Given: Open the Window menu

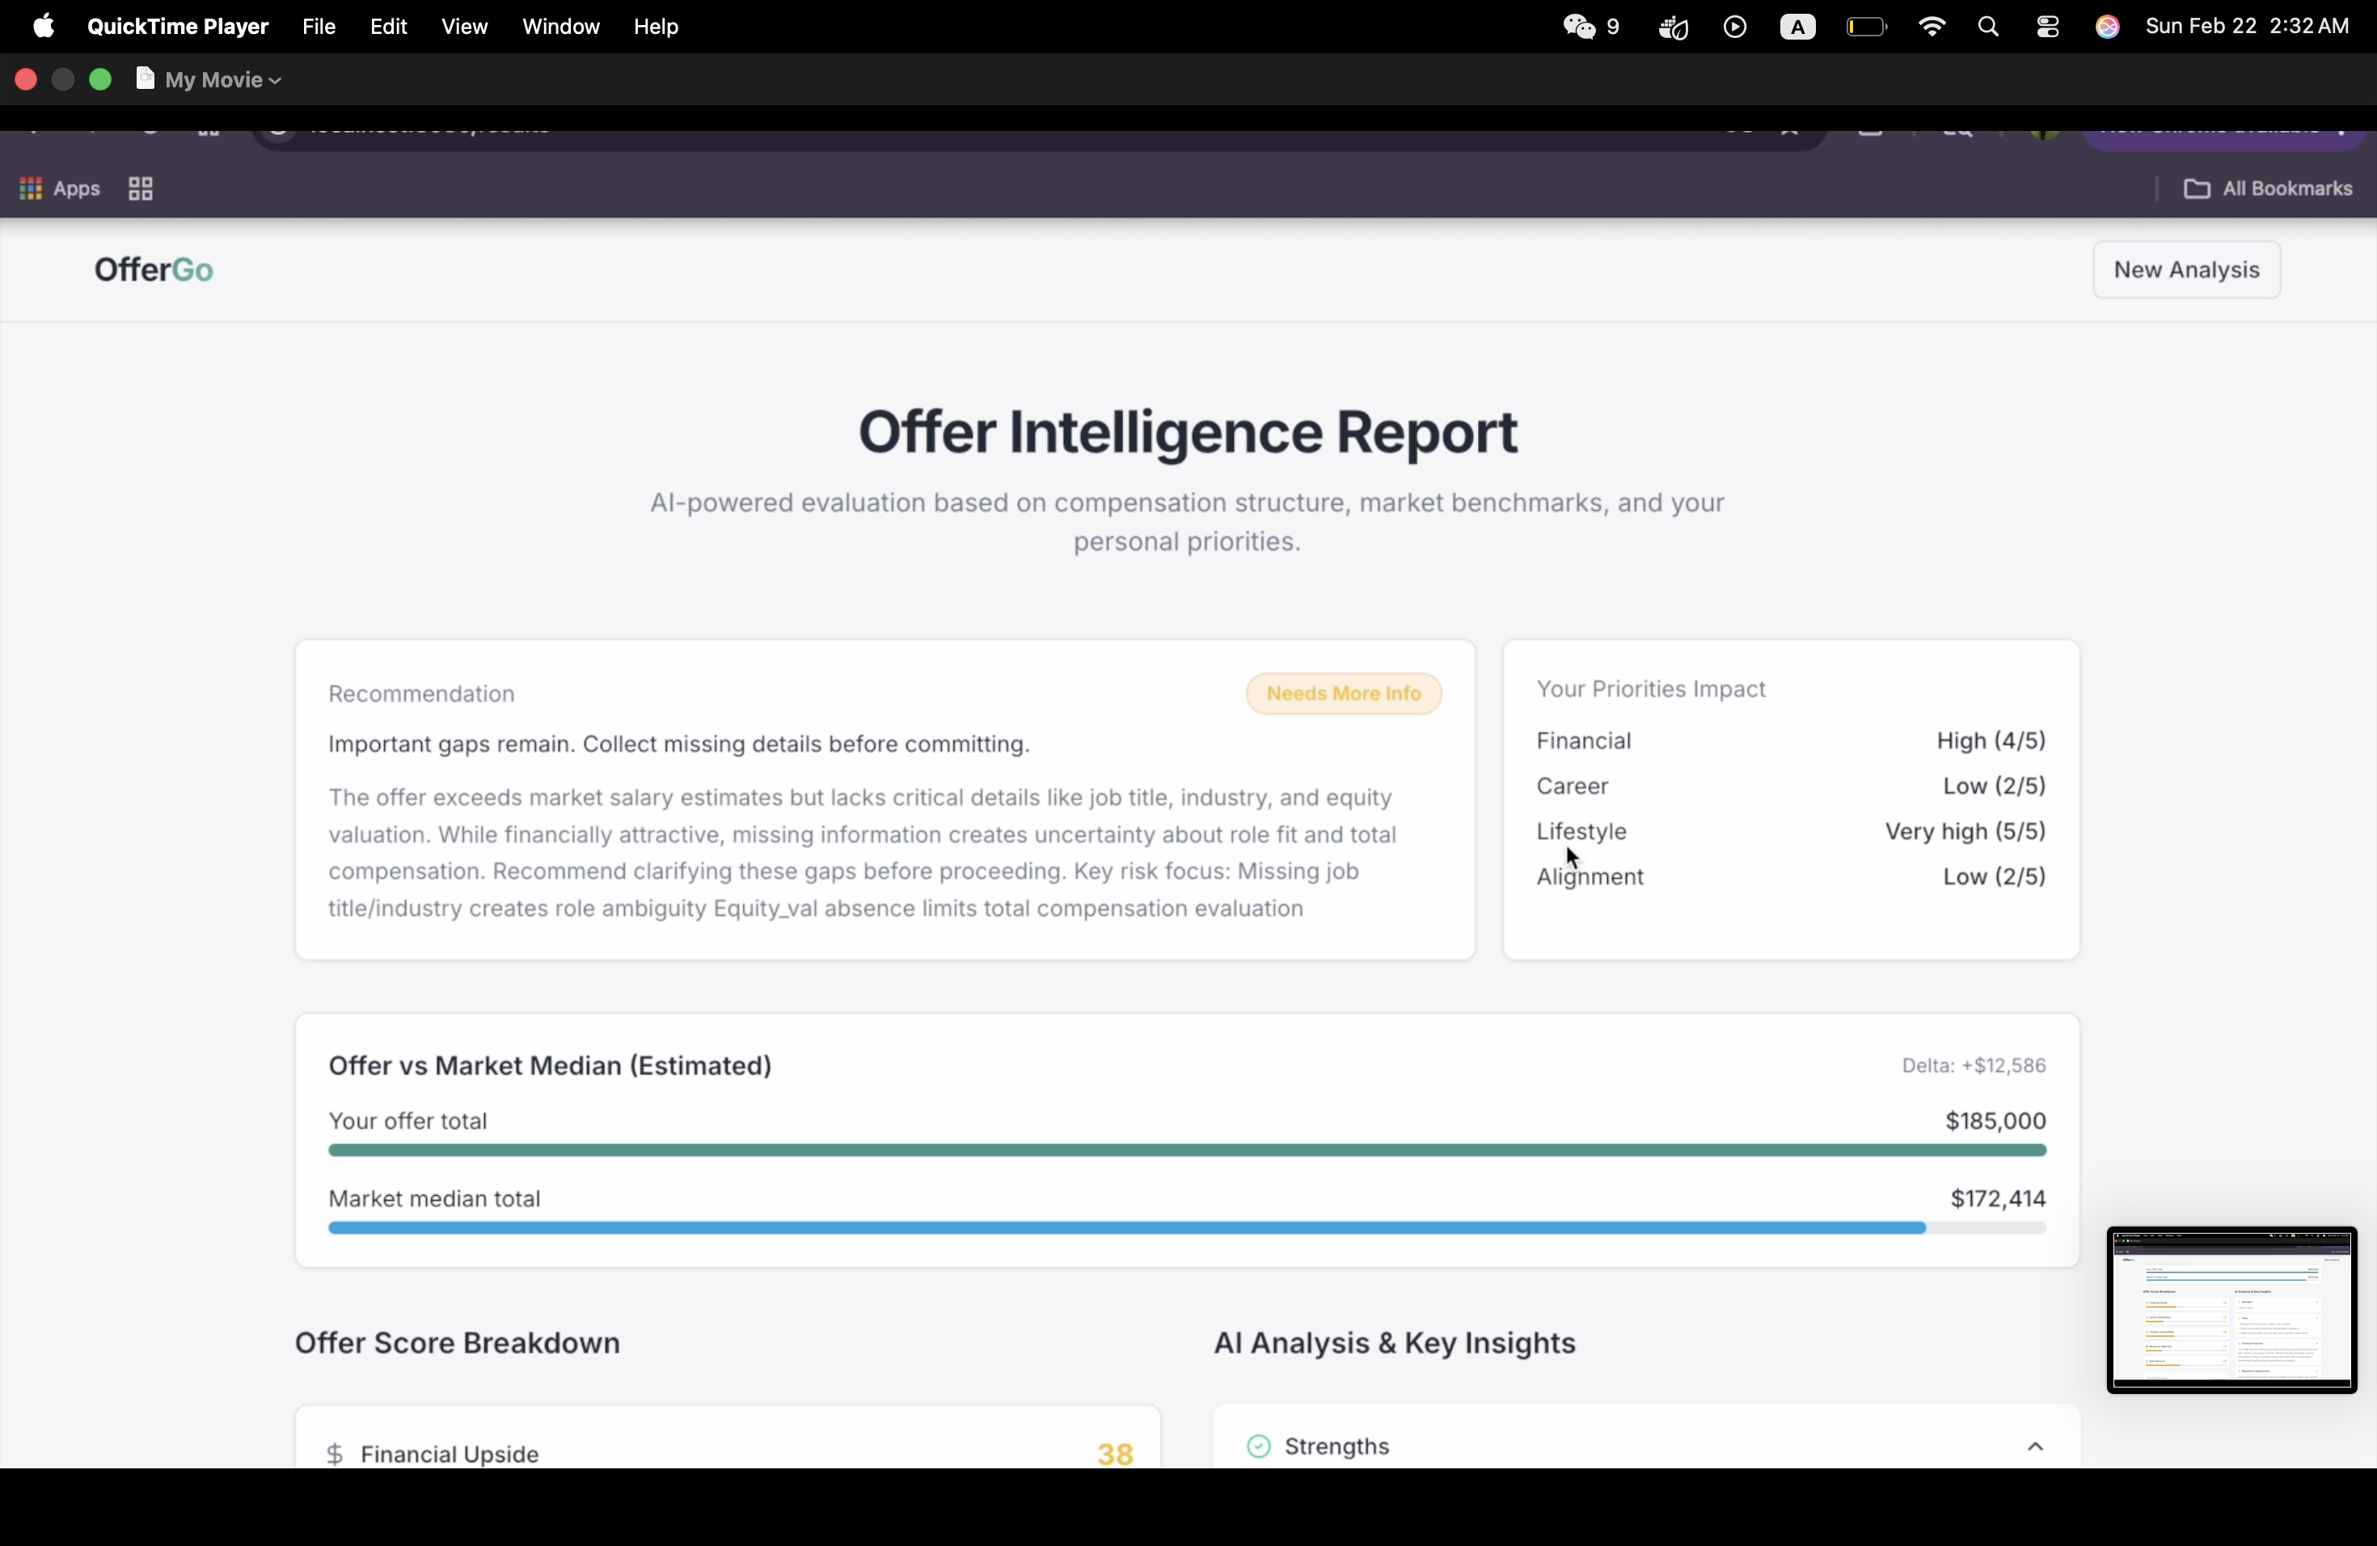Looking at the screenshot, I should pyautogui.click(x=560, y=27).
